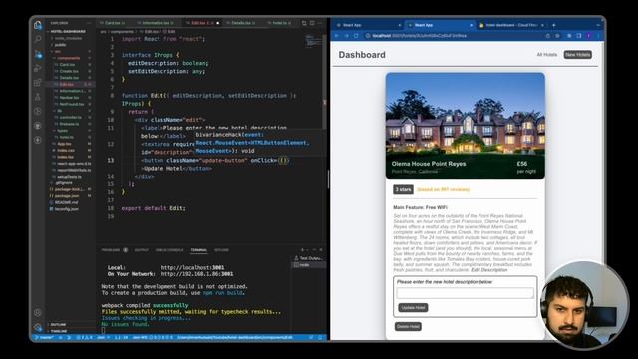This screenshot has height=359, width=638.
Task: Open a new browser tab with plus icon
Action: pyautogui.click(x=554, y=25)
